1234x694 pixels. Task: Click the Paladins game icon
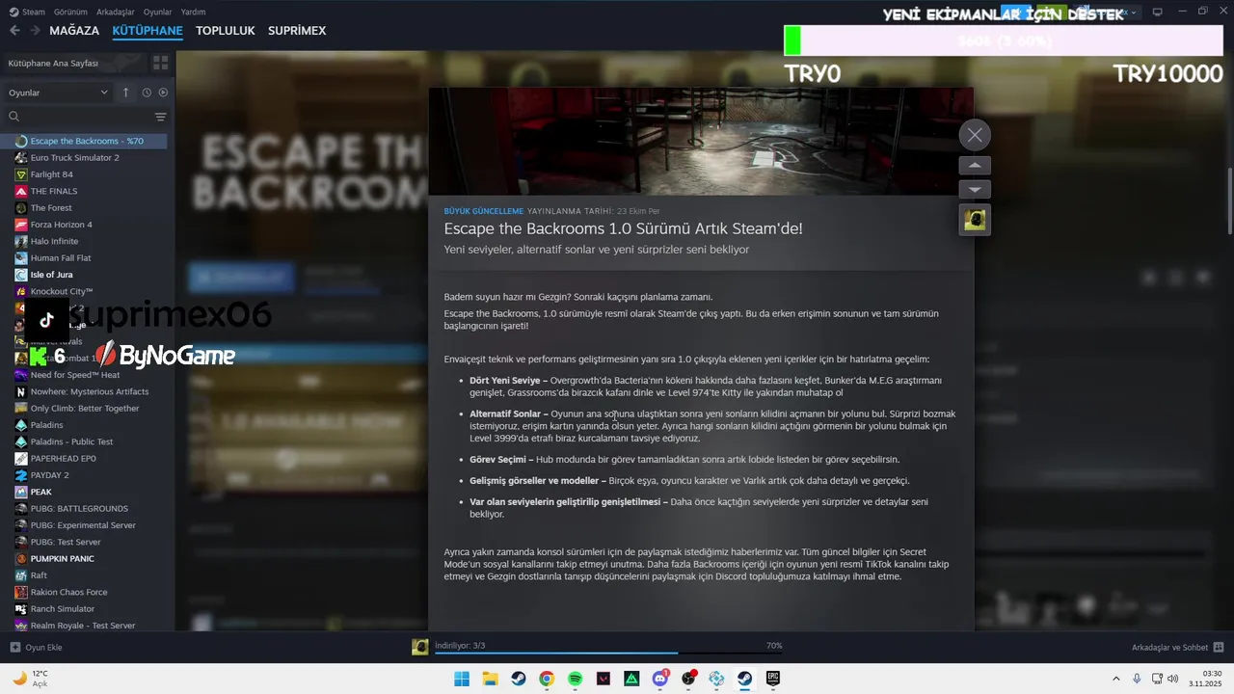coord(21,425)
